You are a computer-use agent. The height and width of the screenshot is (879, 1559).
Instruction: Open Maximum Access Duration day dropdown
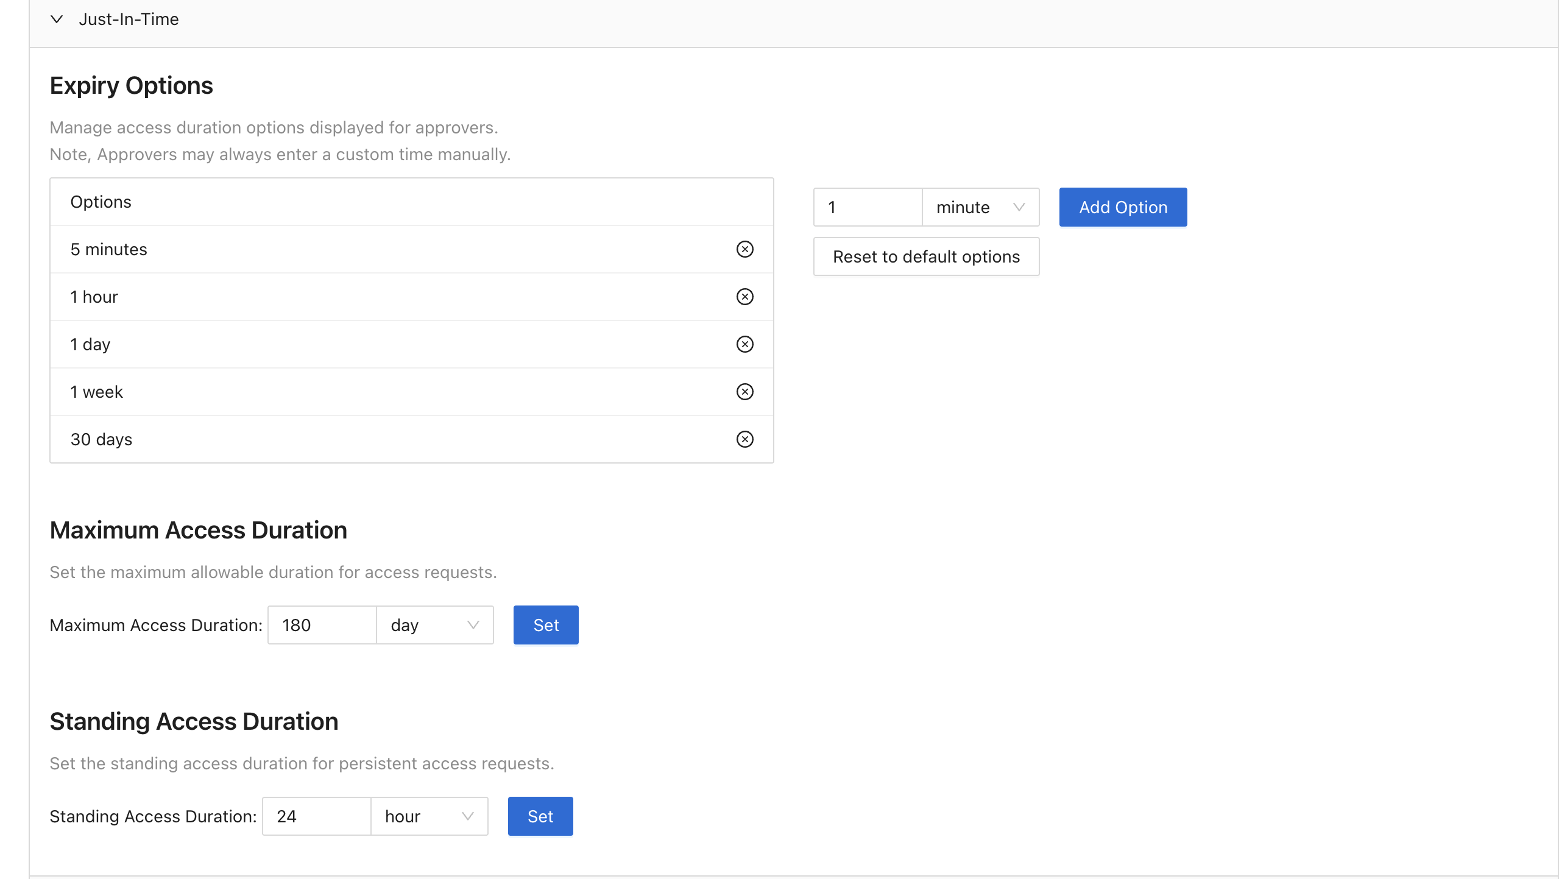pos(434,625)
